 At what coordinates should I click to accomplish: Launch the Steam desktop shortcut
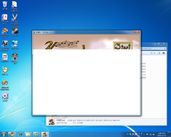[15, 32]
